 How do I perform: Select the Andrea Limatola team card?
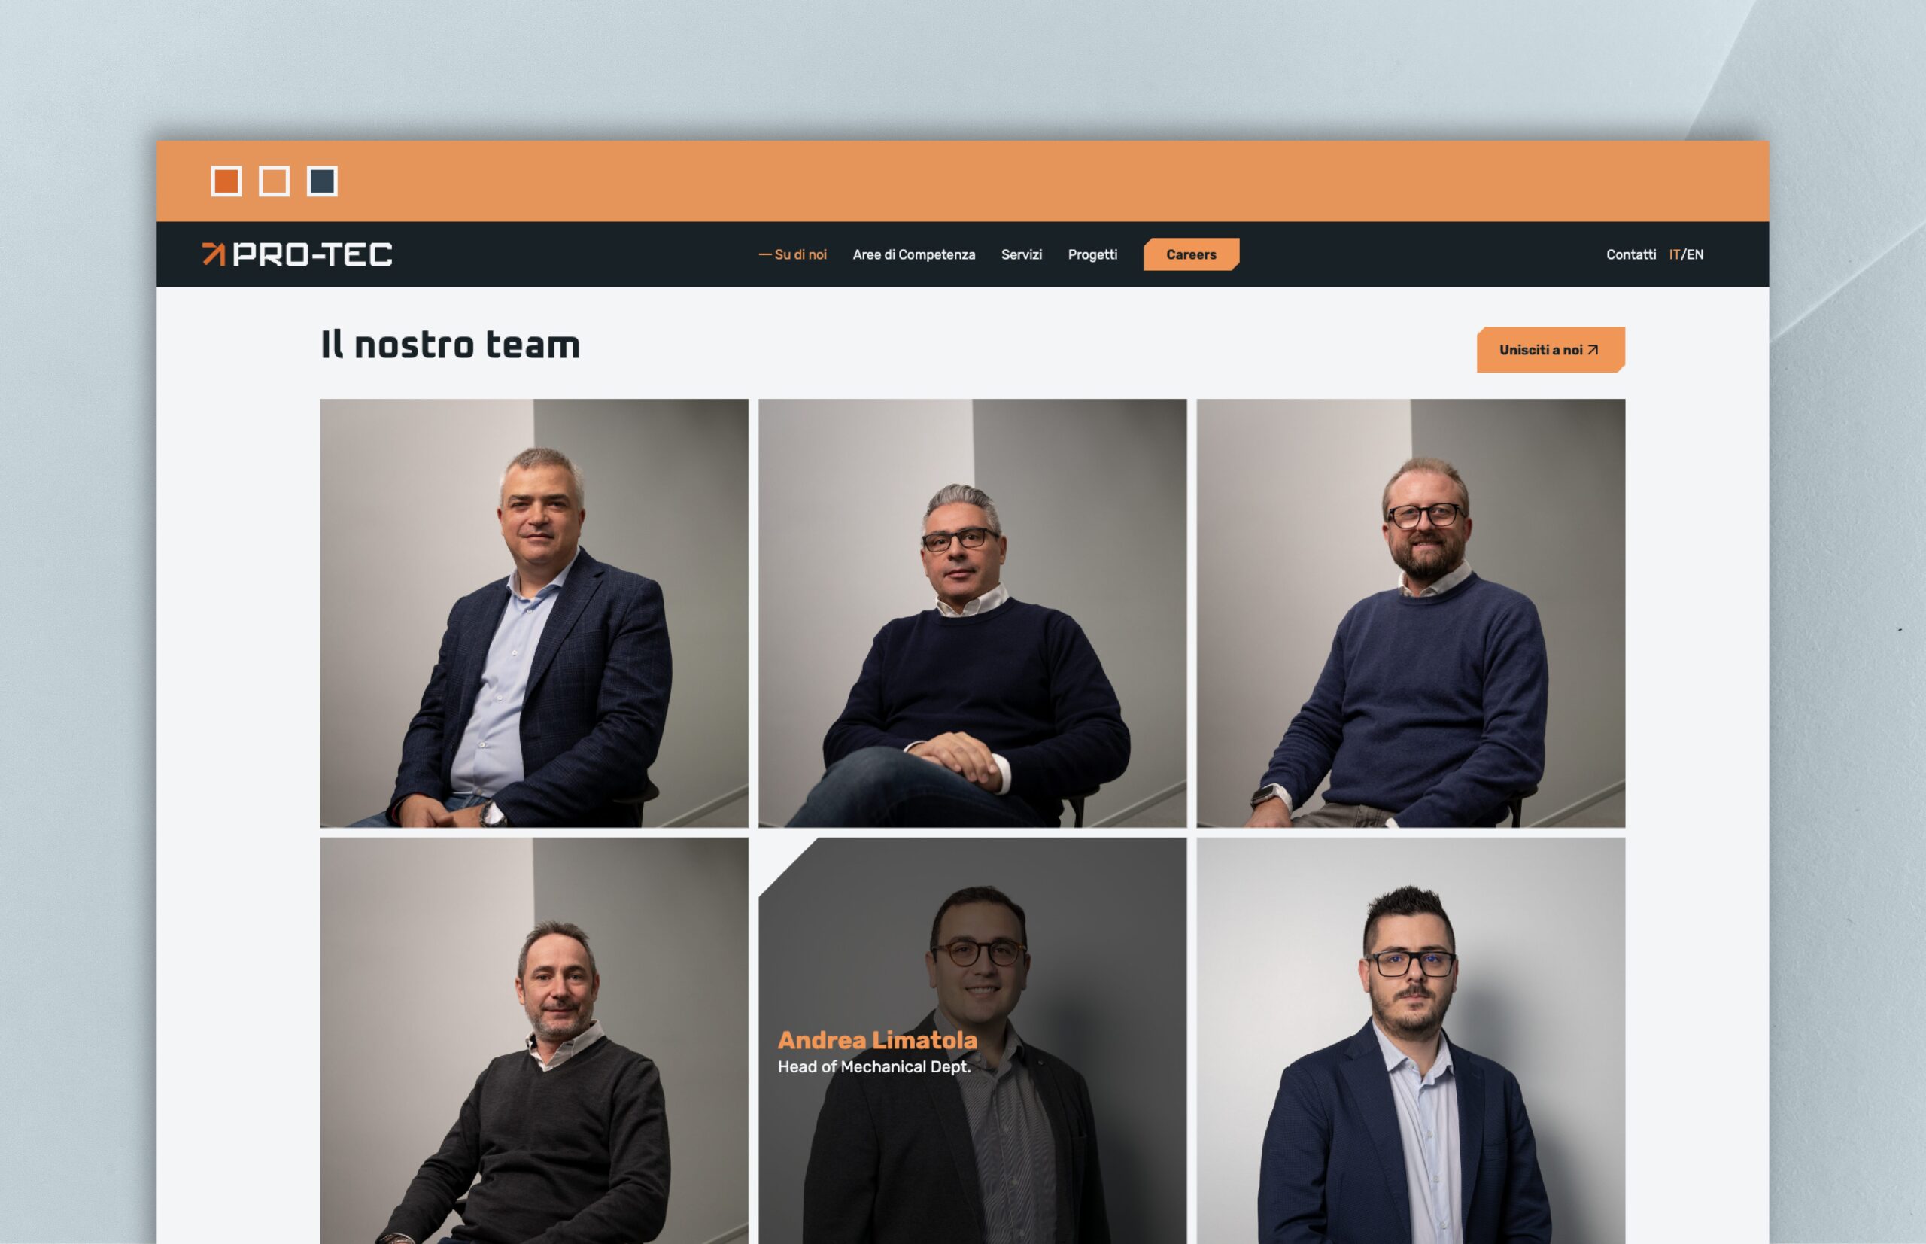pyautogui.click(x=972, y=1041)
